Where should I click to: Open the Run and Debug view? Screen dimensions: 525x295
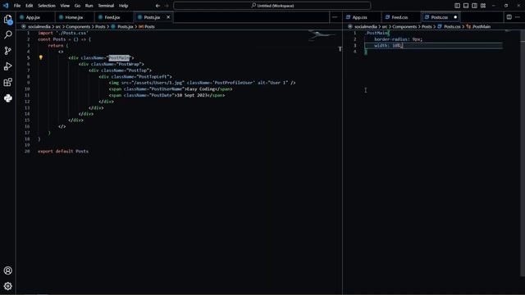coord(8,66)
